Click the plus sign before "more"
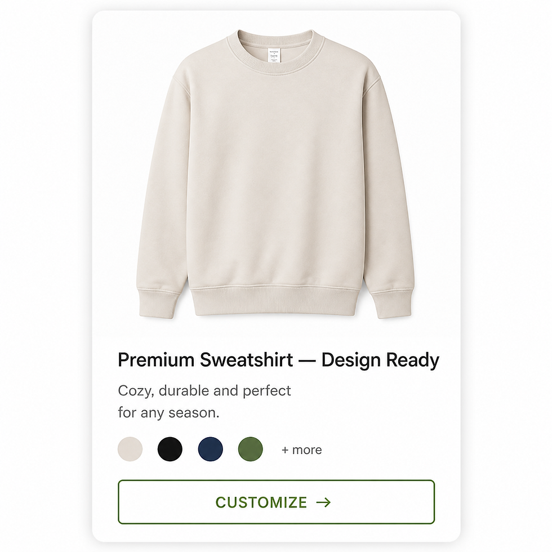552x552 pixels. coord(285,450)
